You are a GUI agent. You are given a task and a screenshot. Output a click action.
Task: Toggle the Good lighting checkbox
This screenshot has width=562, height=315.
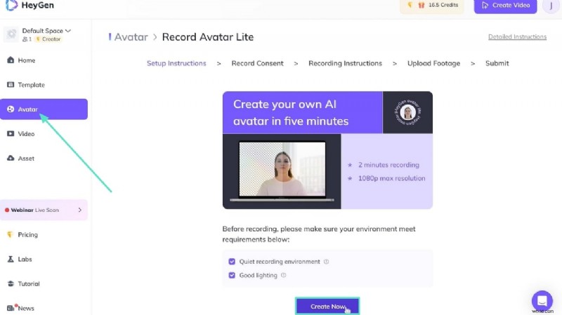pos(232,275)
